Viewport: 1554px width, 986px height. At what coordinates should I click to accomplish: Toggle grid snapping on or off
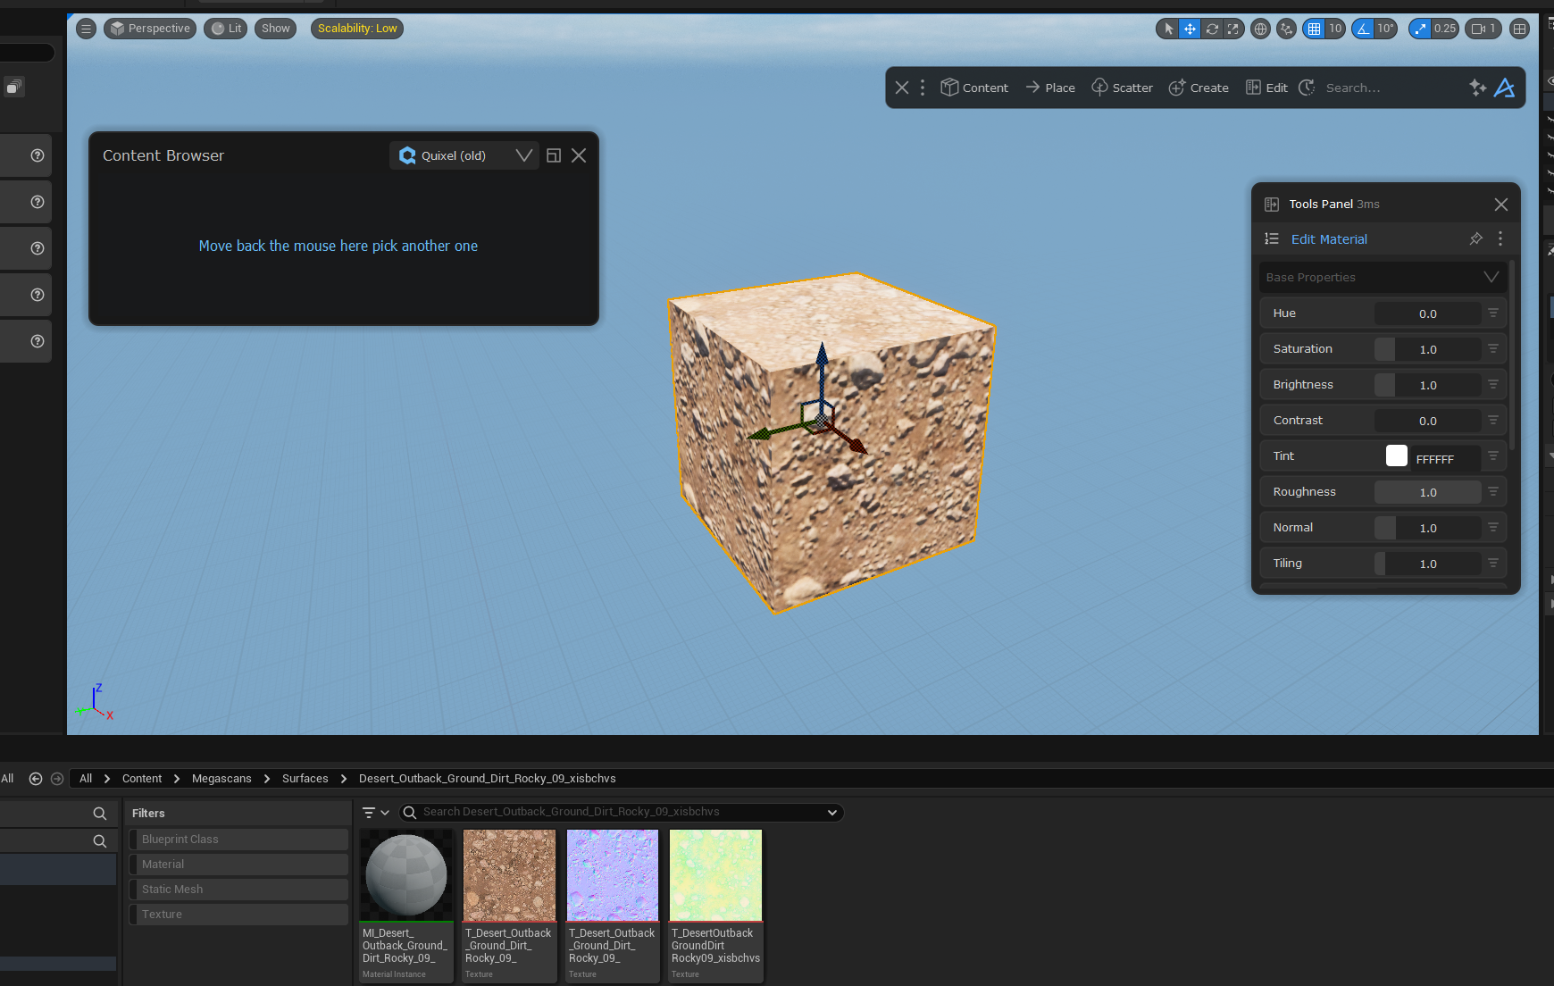[1314, 29]
